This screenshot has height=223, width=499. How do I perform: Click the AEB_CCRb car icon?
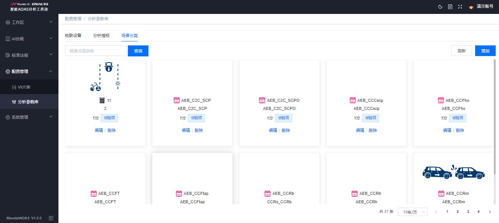[268, 193]
